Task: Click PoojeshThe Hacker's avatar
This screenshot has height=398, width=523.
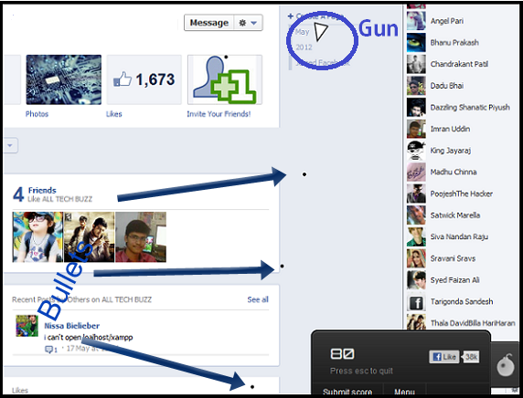Action: click(x=416, y=194)
